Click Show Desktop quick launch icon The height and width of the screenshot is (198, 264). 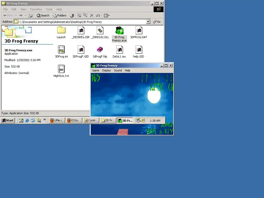point(21,120)
